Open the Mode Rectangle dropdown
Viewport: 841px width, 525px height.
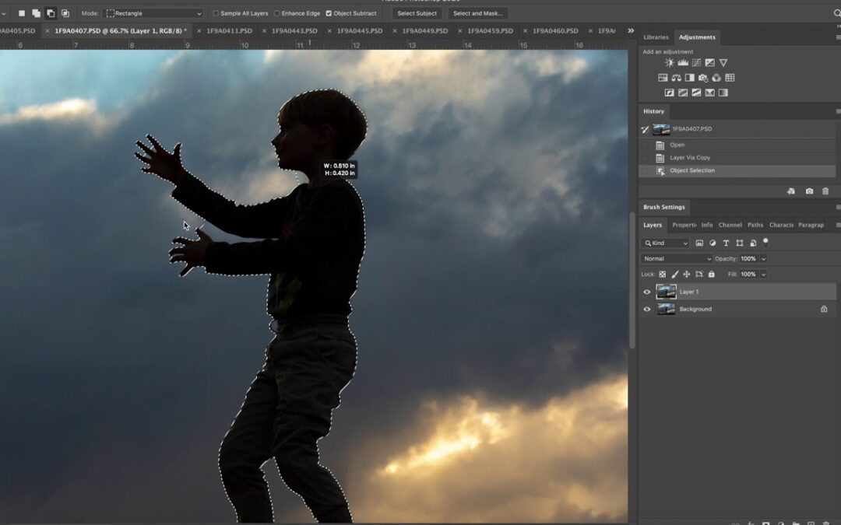(153, 13)
